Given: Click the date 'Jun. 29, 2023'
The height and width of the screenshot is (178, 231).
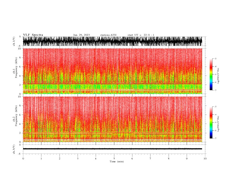Looking at the screenshot, I should (x=81, y=35).
